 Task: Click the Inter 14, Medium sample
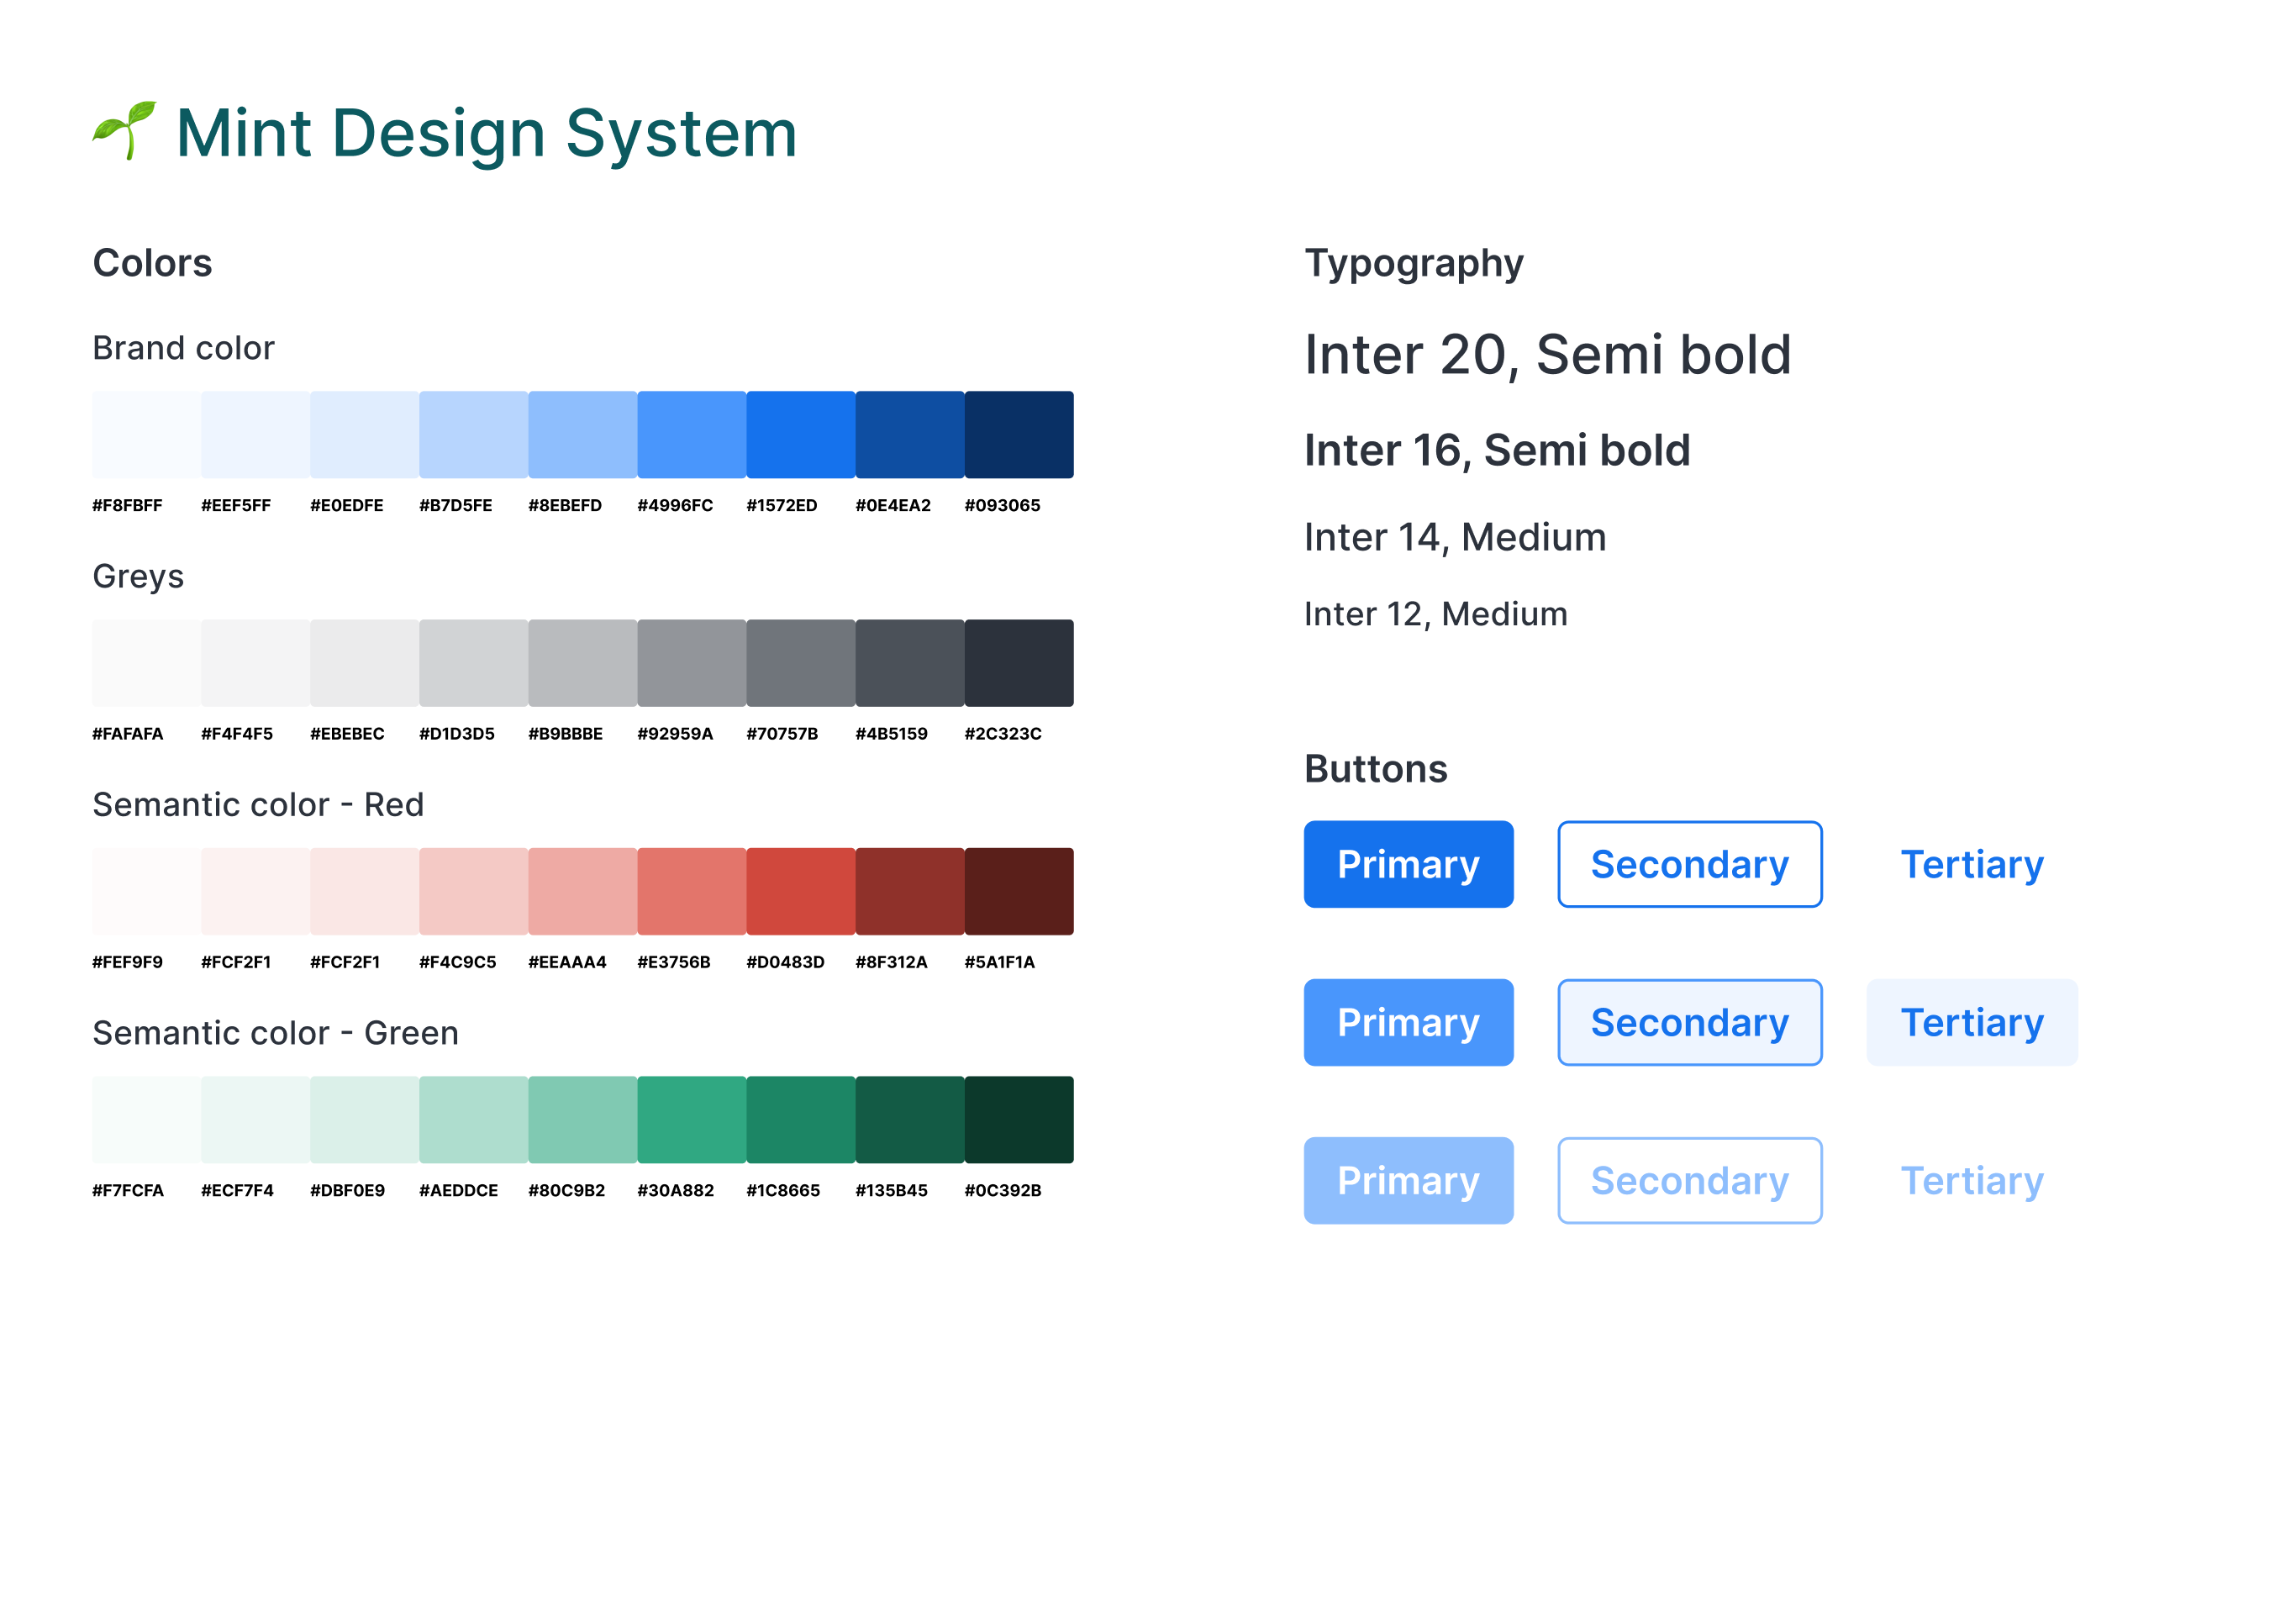tap(1455, 538)
